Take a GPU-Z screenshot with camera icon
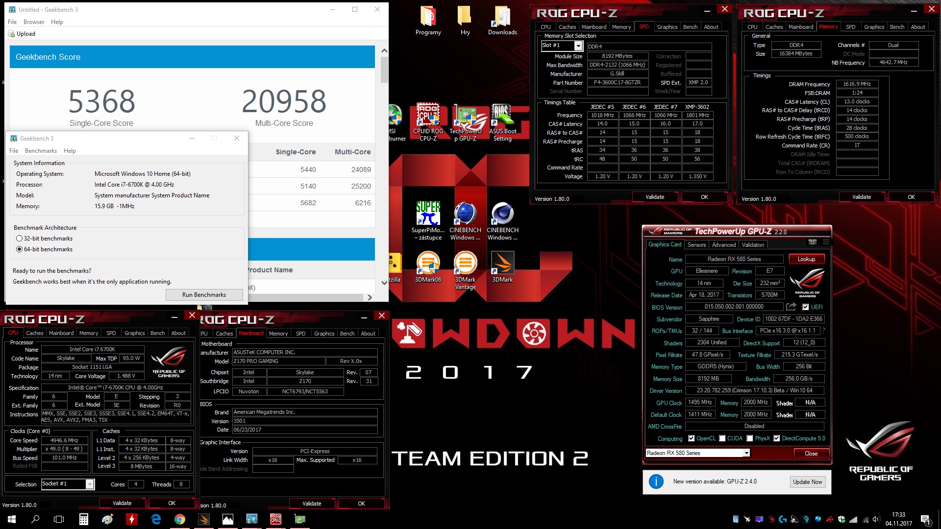Image resolution: width=941 pixels, height=529 pixels. 812,242
